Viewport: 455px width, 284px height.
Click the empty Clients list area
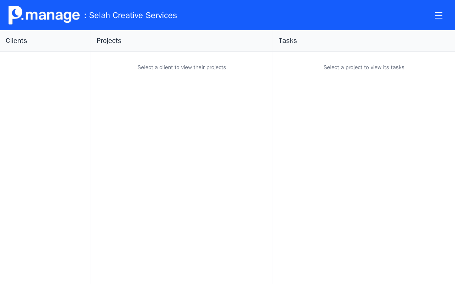(45, 160)
